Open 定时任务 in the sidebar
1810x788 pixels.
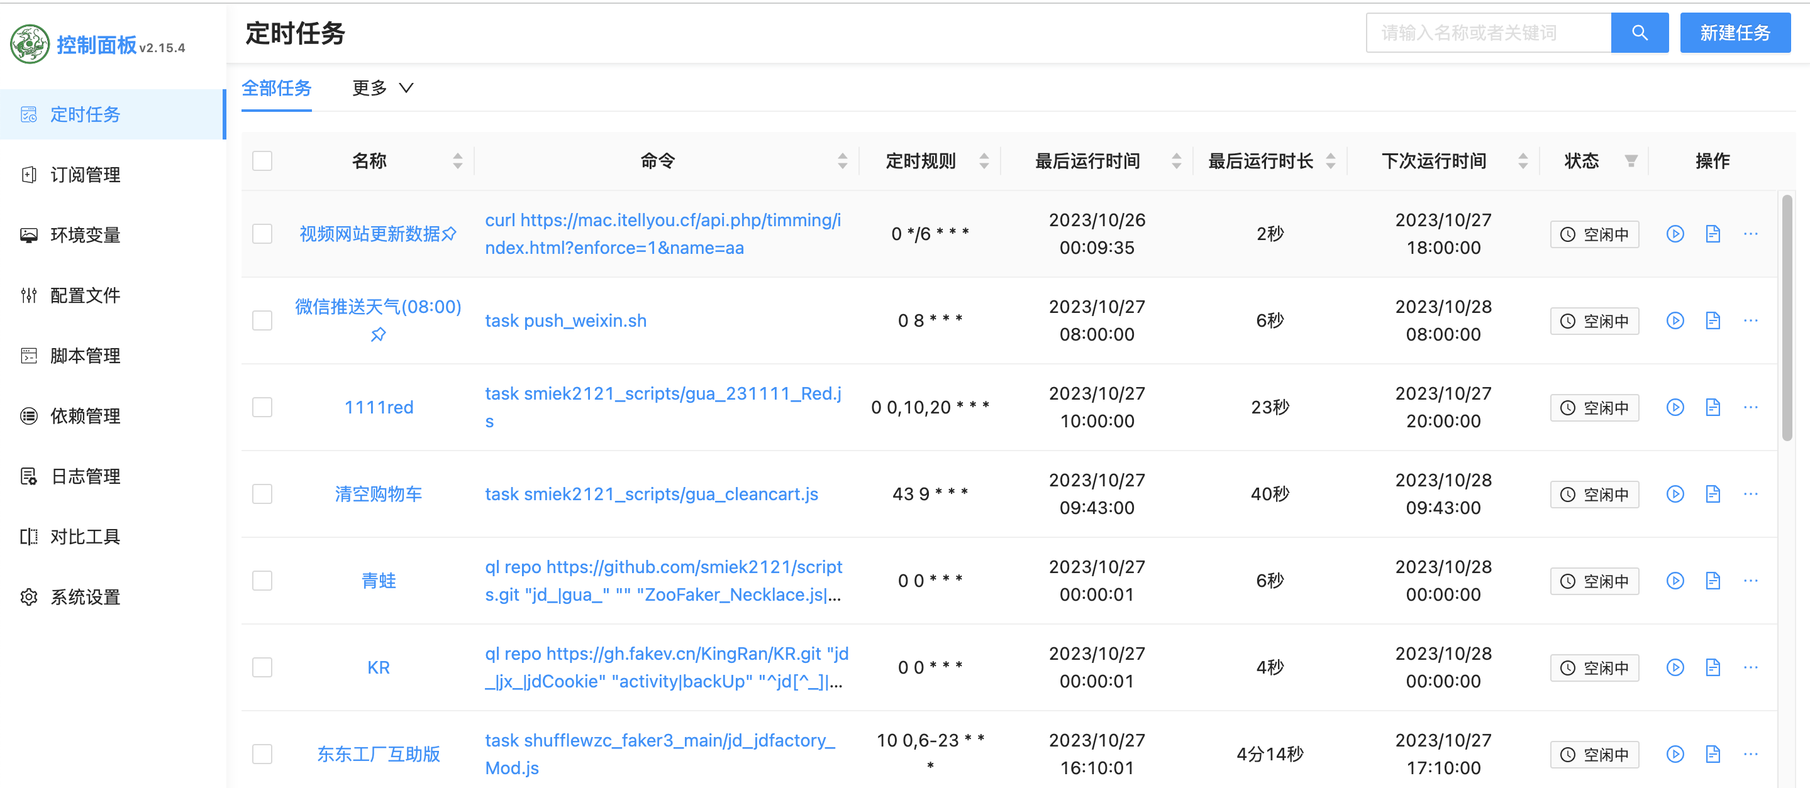[113, 114]
